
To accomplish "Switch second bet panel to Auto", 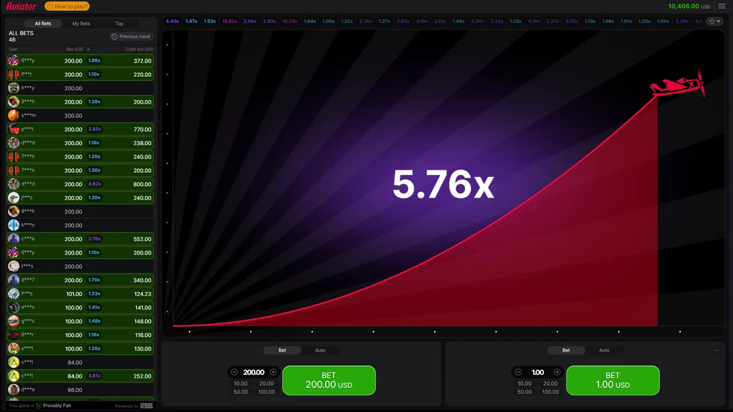I will pos(604,350).
